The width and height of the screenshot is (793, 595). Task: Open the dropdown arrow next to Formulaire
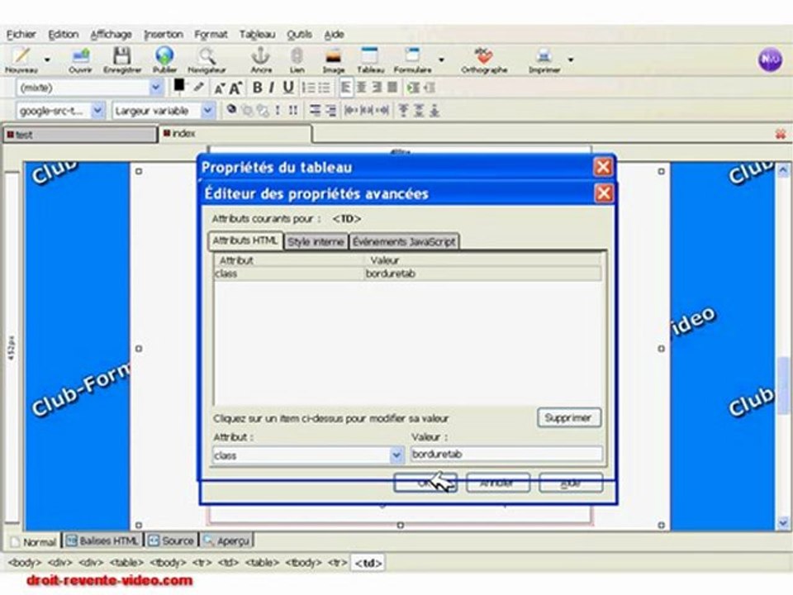[x=441, y=59]
